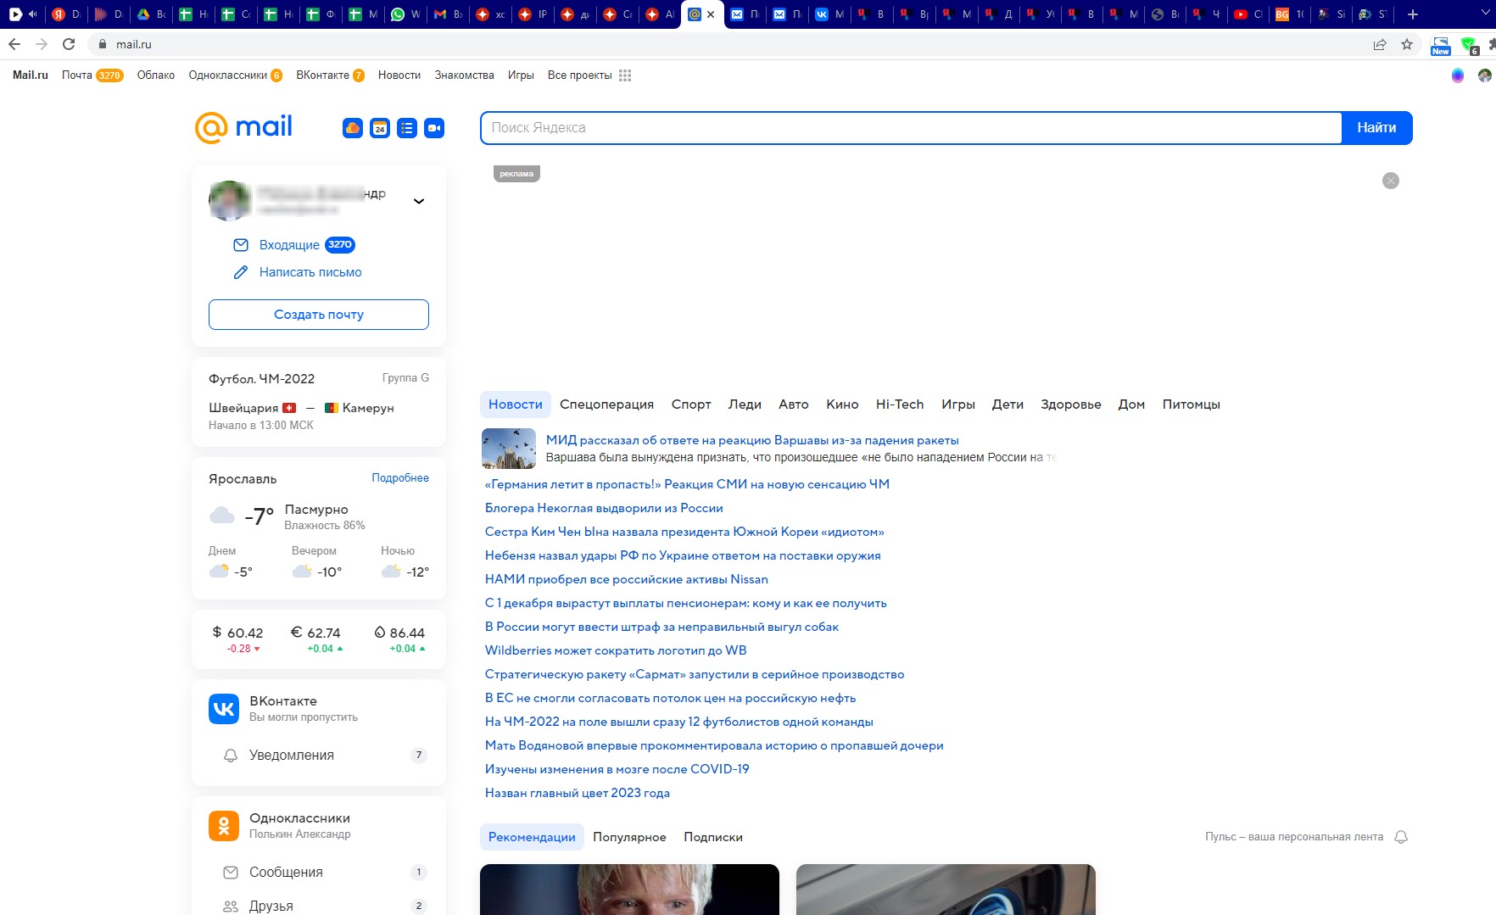The height and width of the screenshot is (915, 1496).
Task: Open 'ВКонтакте' top navigation link
Action: click(322, 75)
